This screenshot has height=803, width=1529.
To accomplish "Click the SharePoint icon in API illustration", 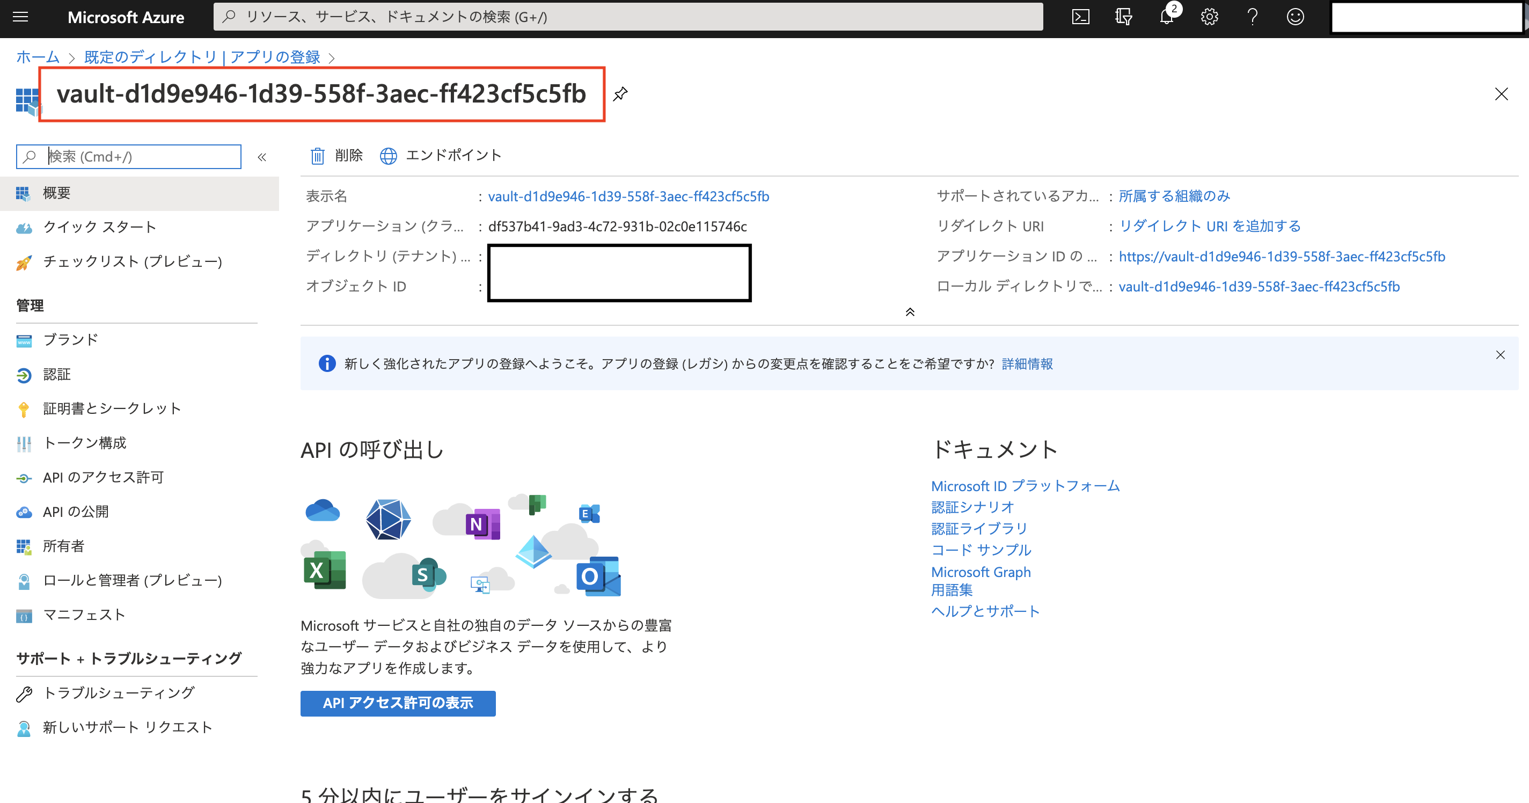I will tap(429, 574).
